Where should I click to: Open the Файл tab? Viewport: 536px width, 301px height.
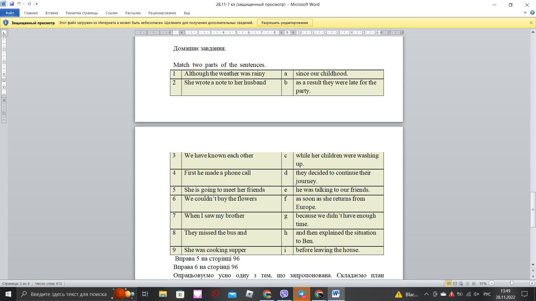pos(10,13)
